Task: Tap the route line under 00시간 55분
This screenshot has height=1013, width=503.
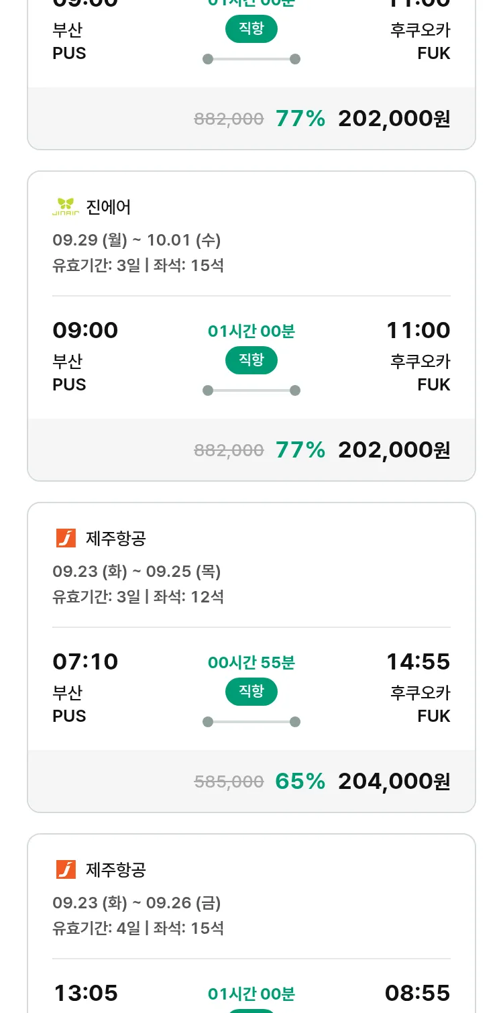Action: point(251,722)
